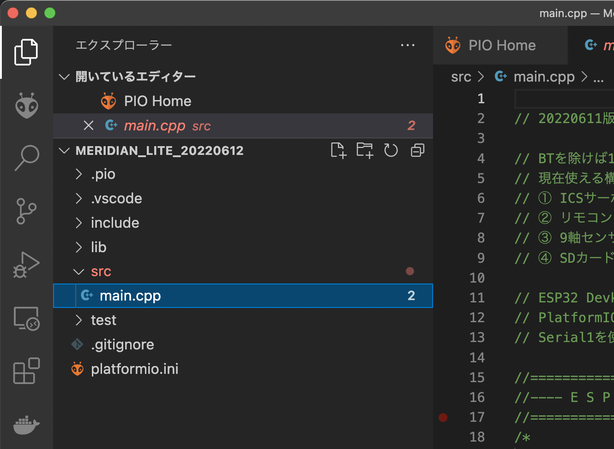Open the Source Control icon
614x449 pixels.
pyautogui.click(x=26, y=211)
